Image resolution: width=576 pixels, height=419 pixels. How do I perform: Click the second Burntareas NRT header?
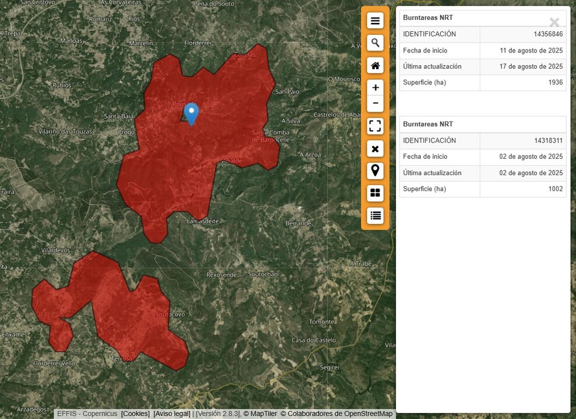click(x=428, y=124)
